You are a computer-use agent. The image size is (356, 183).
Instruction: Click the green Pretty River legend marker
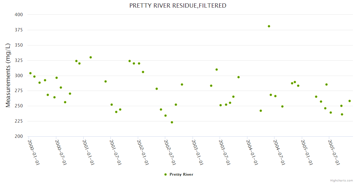coord(166,174)
